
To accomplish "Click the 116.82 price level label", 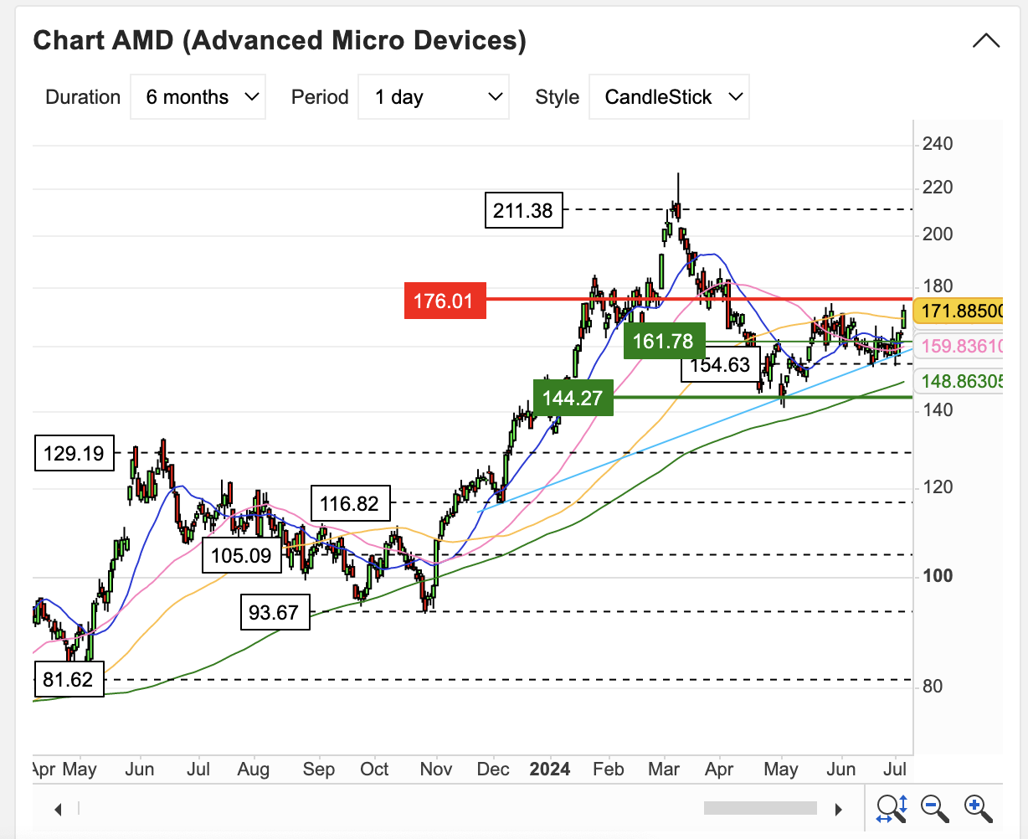I will 350,503.
